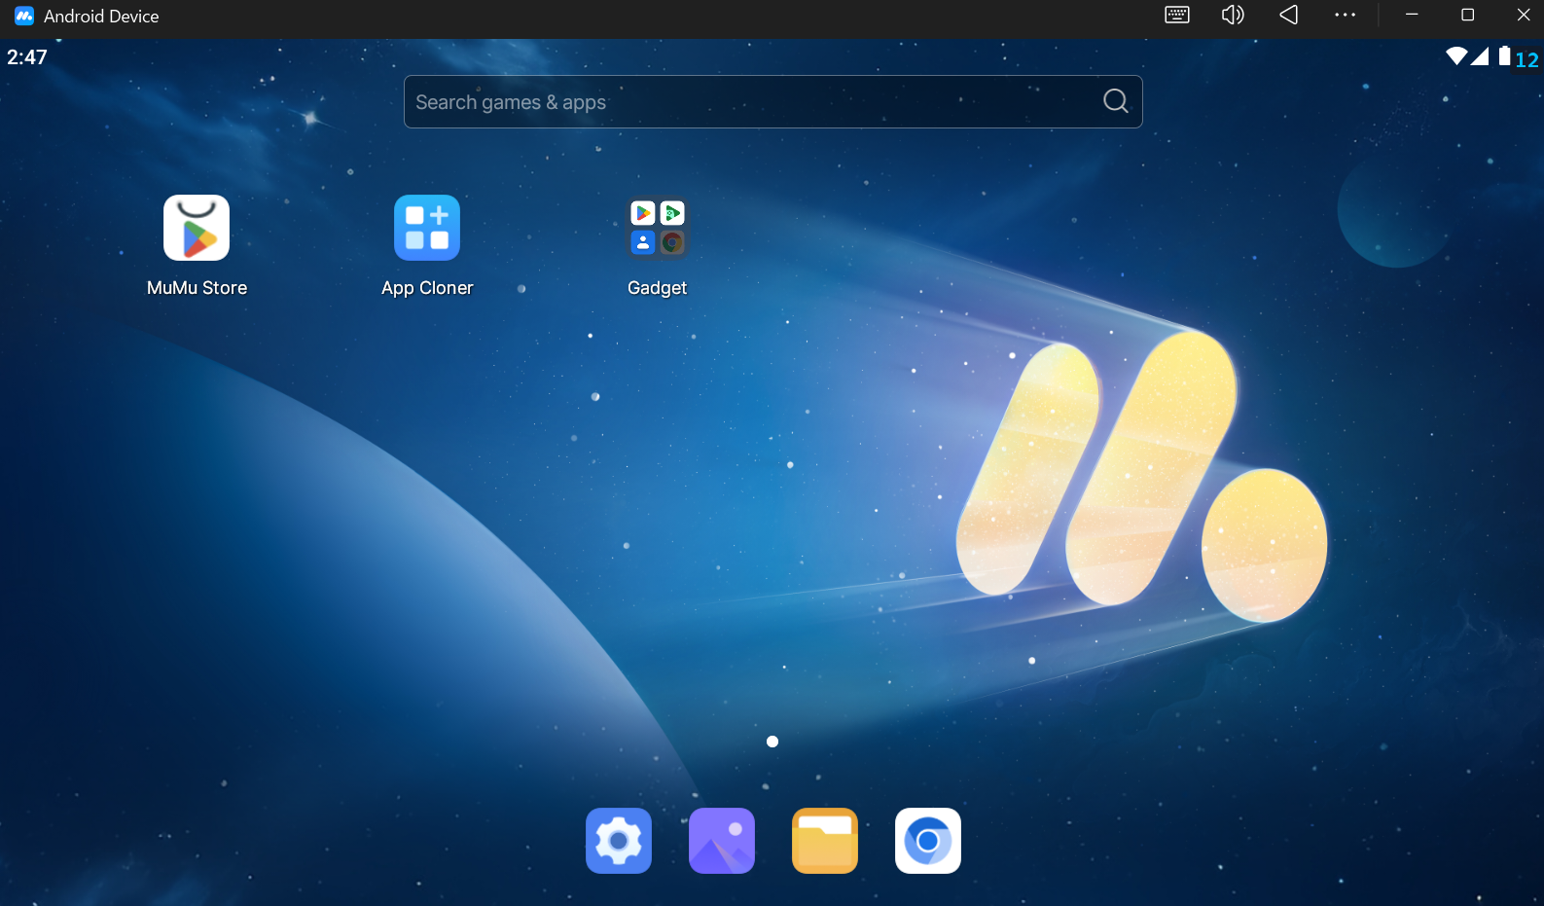Open the MuMu Store app
Screen dimensions: 1544x906
coord(197,229)
